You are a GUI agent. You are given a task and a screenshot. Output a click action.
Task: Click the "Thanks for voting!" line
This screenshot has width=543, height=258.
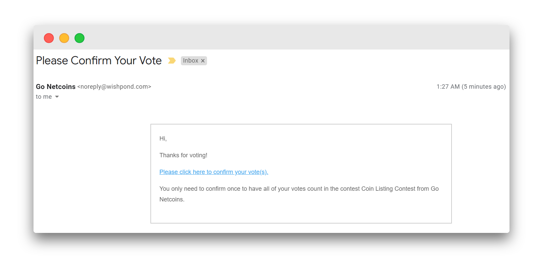point(183,155)
